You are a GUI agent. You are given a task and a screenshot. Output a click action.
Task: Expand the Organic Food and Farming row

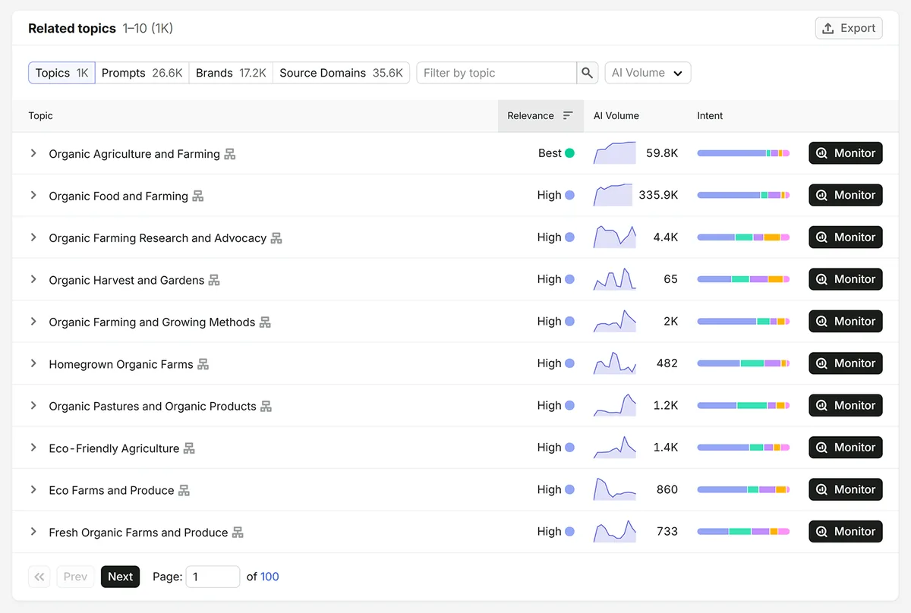33,195
